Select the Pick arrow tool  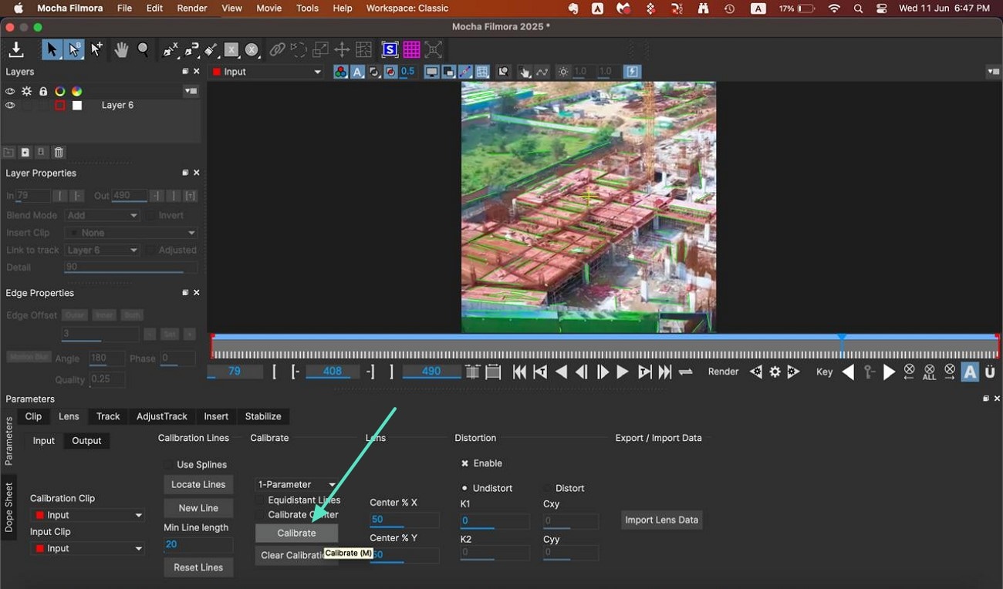click(52, 50)
